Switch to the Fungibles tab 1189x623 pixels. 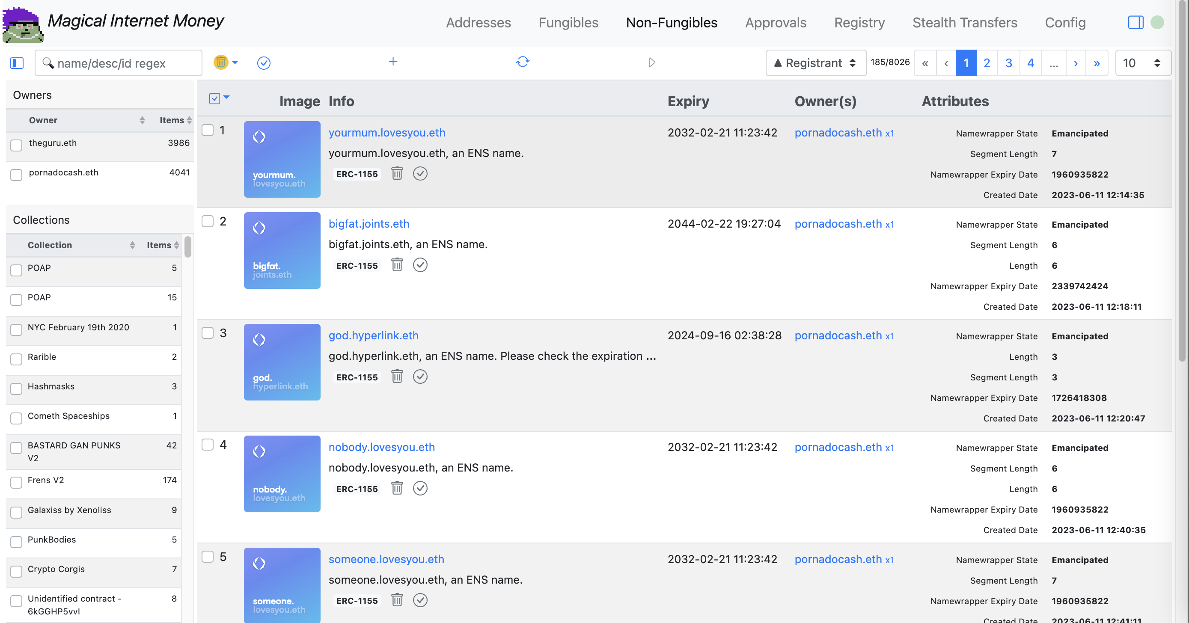pos(568,23)
